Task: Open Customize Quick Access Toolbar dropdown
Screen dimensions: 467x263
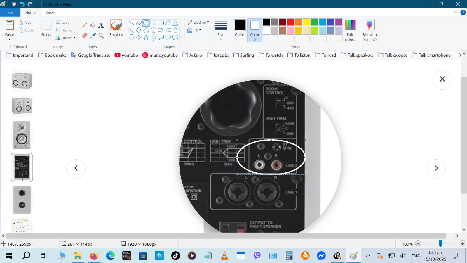Action: [36, 4]
